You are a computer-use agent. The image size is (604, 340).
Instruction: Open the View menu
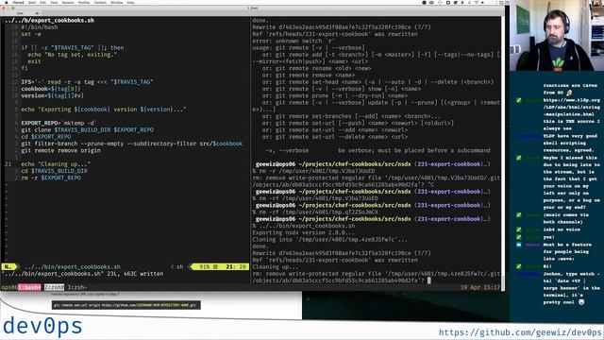(x=54, y=2)
